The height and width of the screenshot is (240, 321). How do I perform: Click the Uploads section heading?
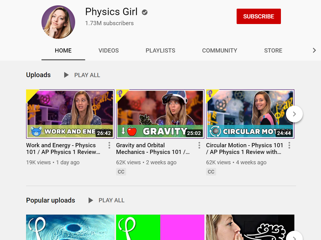pyautogui.click(x=38, y=75)
